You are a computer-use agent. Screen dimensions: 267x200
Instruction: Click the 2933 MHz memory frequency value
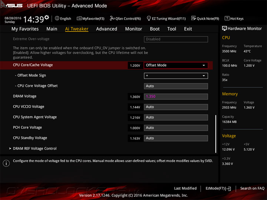tap(229, 107)
